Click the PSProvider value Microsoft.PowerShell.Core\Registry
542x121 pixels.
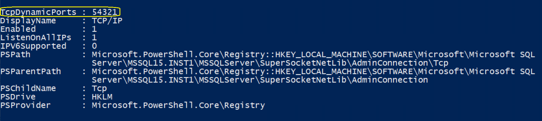[178, 105]
